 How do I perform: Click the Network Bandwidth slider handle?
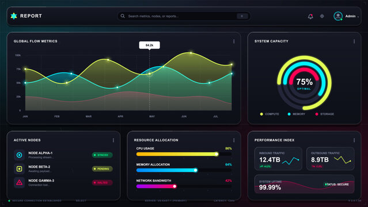pos(174,186)
